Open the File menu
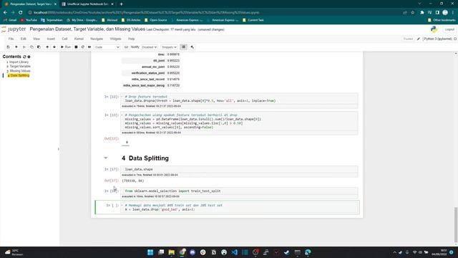The width and height of the screenshot is (458, 258). click(11, 39)
